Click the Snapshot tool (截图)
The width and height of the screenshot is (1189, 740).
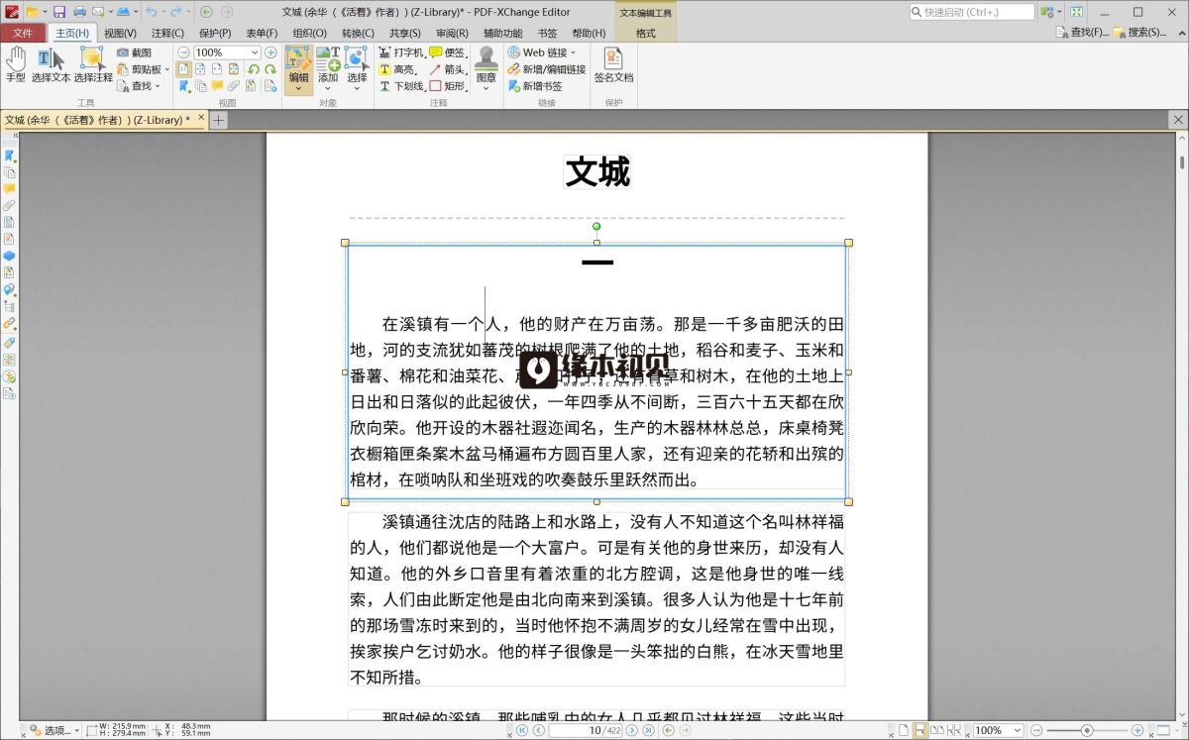[134, 53]
